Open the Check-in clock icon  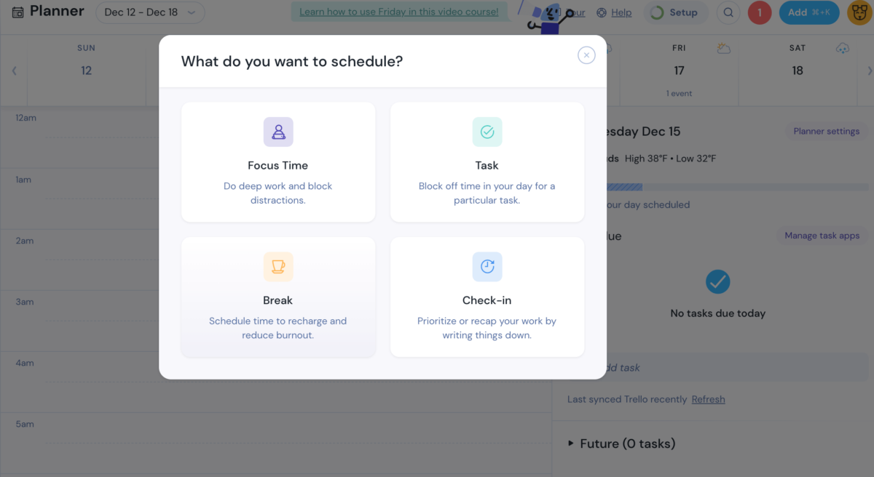487,266
